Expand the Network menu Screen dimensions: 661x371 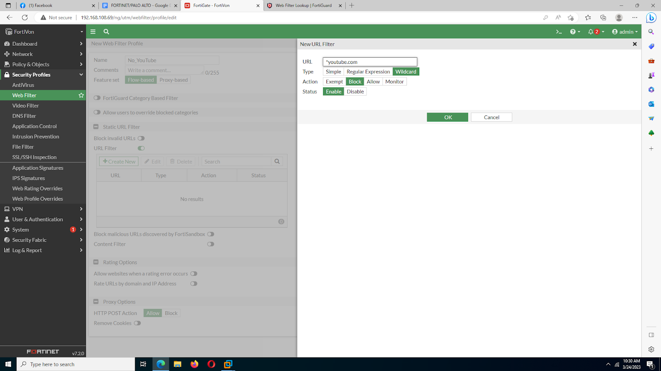tap(43, 54)
